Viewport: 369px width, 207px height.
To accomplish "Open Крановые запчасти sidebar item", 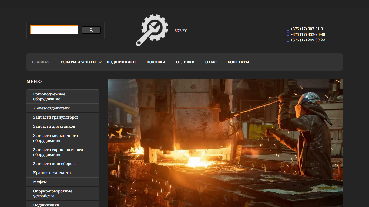I will 63,173.
